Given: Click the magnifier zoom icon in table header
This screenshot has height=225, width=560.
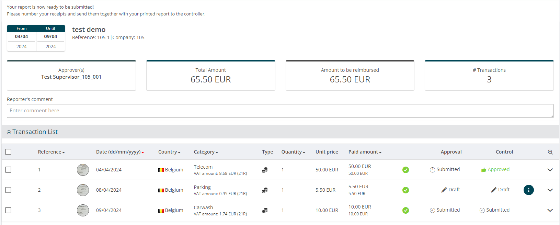Looking at the screenshot, I should coord(550,152).
